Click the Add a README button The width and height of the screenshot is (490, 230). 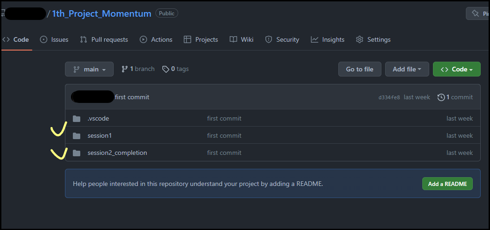pos(447,184)
